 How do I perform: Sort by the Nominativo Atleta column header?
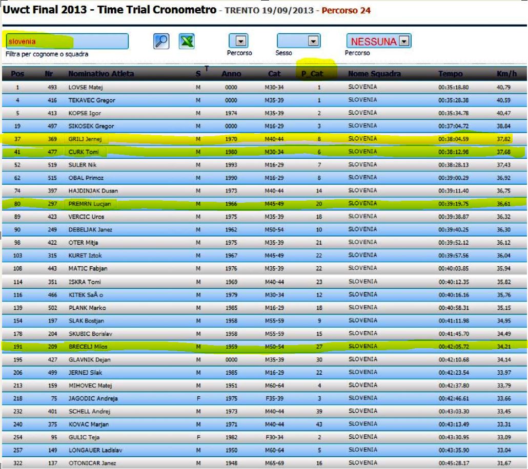tap(101, 74)
